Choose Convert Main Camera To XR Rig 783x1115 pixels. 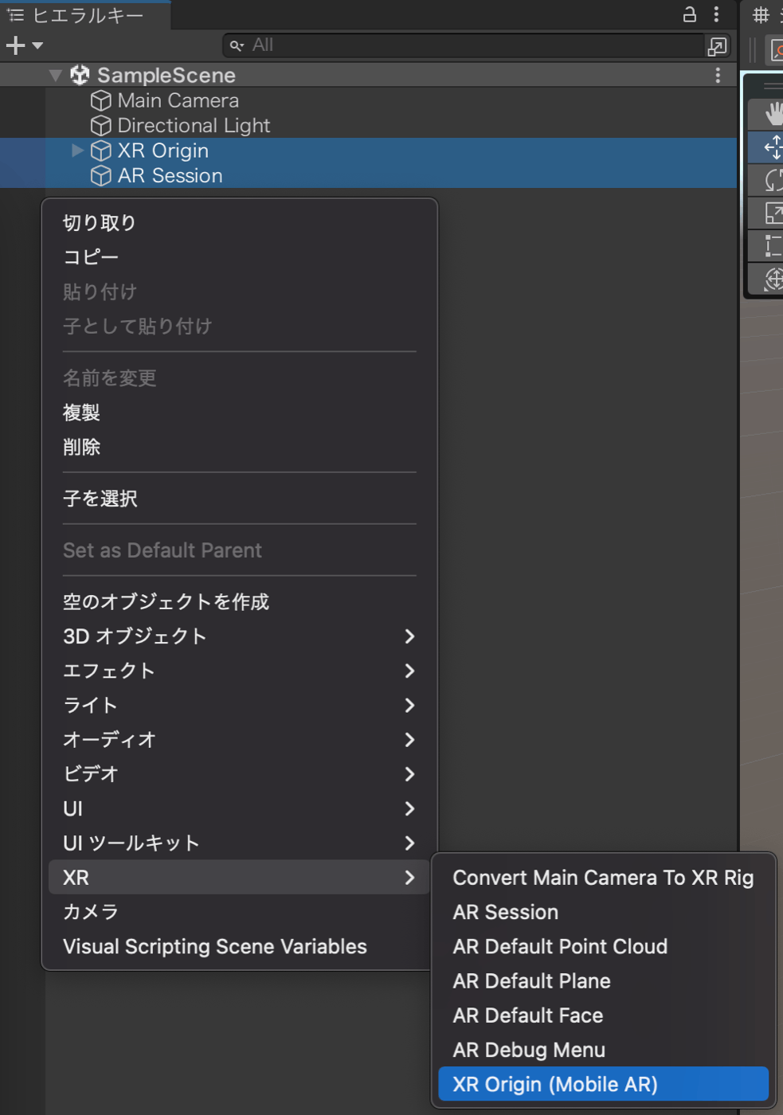click(603, 878)
